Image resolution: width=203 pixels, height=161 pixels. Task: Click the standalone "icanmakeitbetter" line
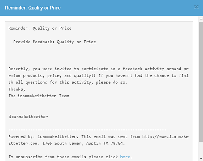pyautogui.click(x=29, y=117)
